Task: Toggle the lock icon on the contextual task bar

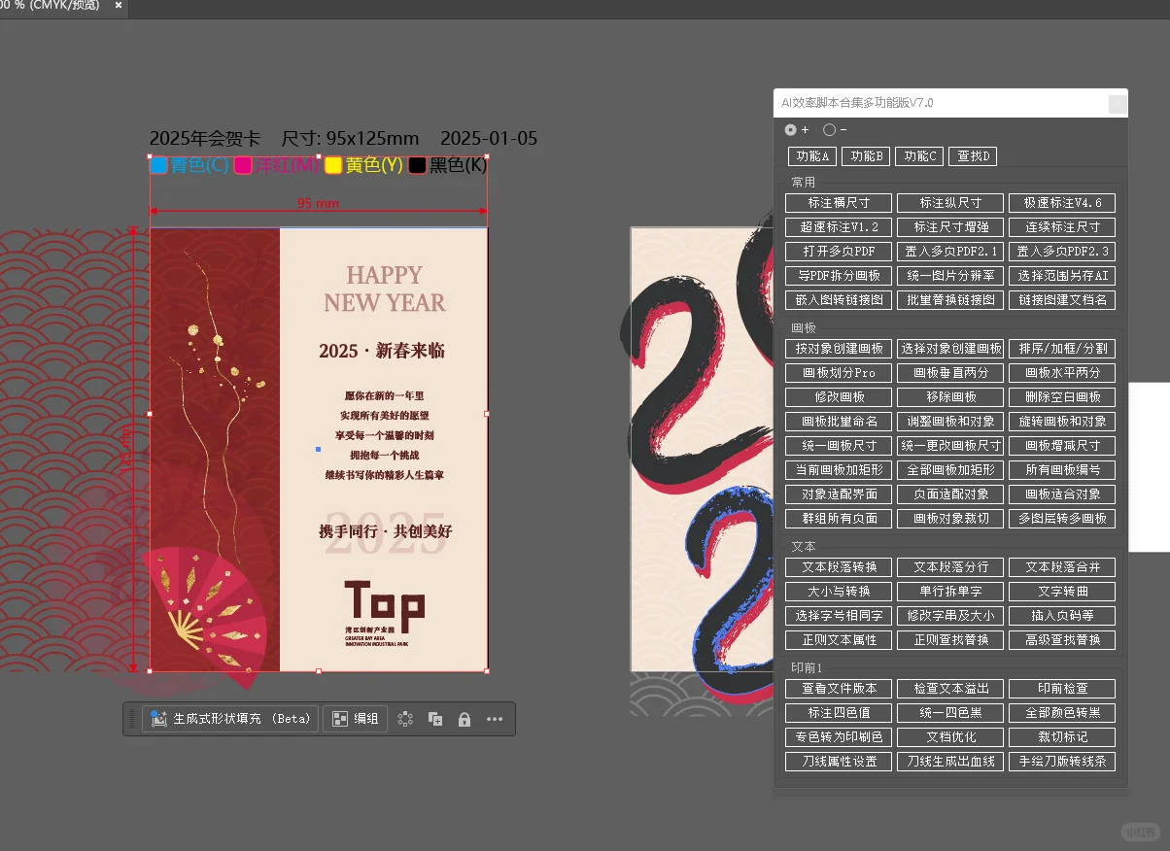Action: coord(465,718)
